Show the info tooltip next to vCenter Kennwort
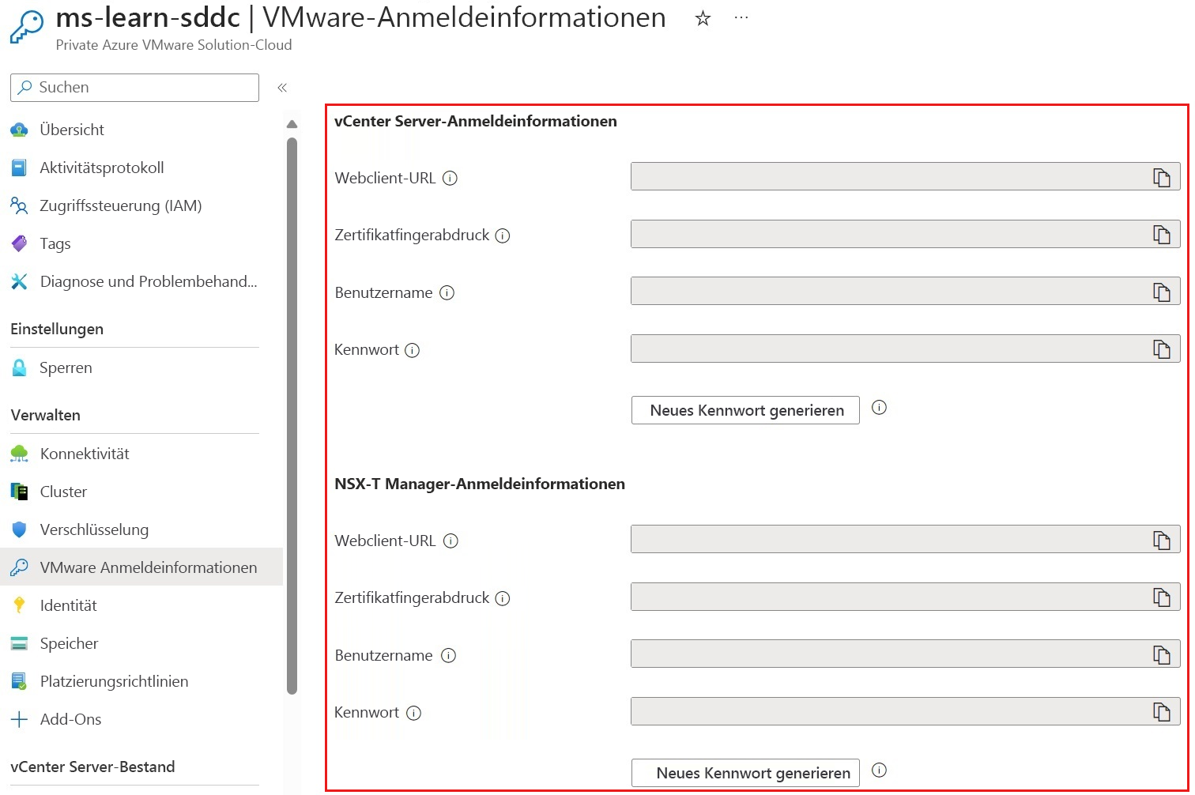This screenshot has height=795, width=1195. (x=412, y=350)
